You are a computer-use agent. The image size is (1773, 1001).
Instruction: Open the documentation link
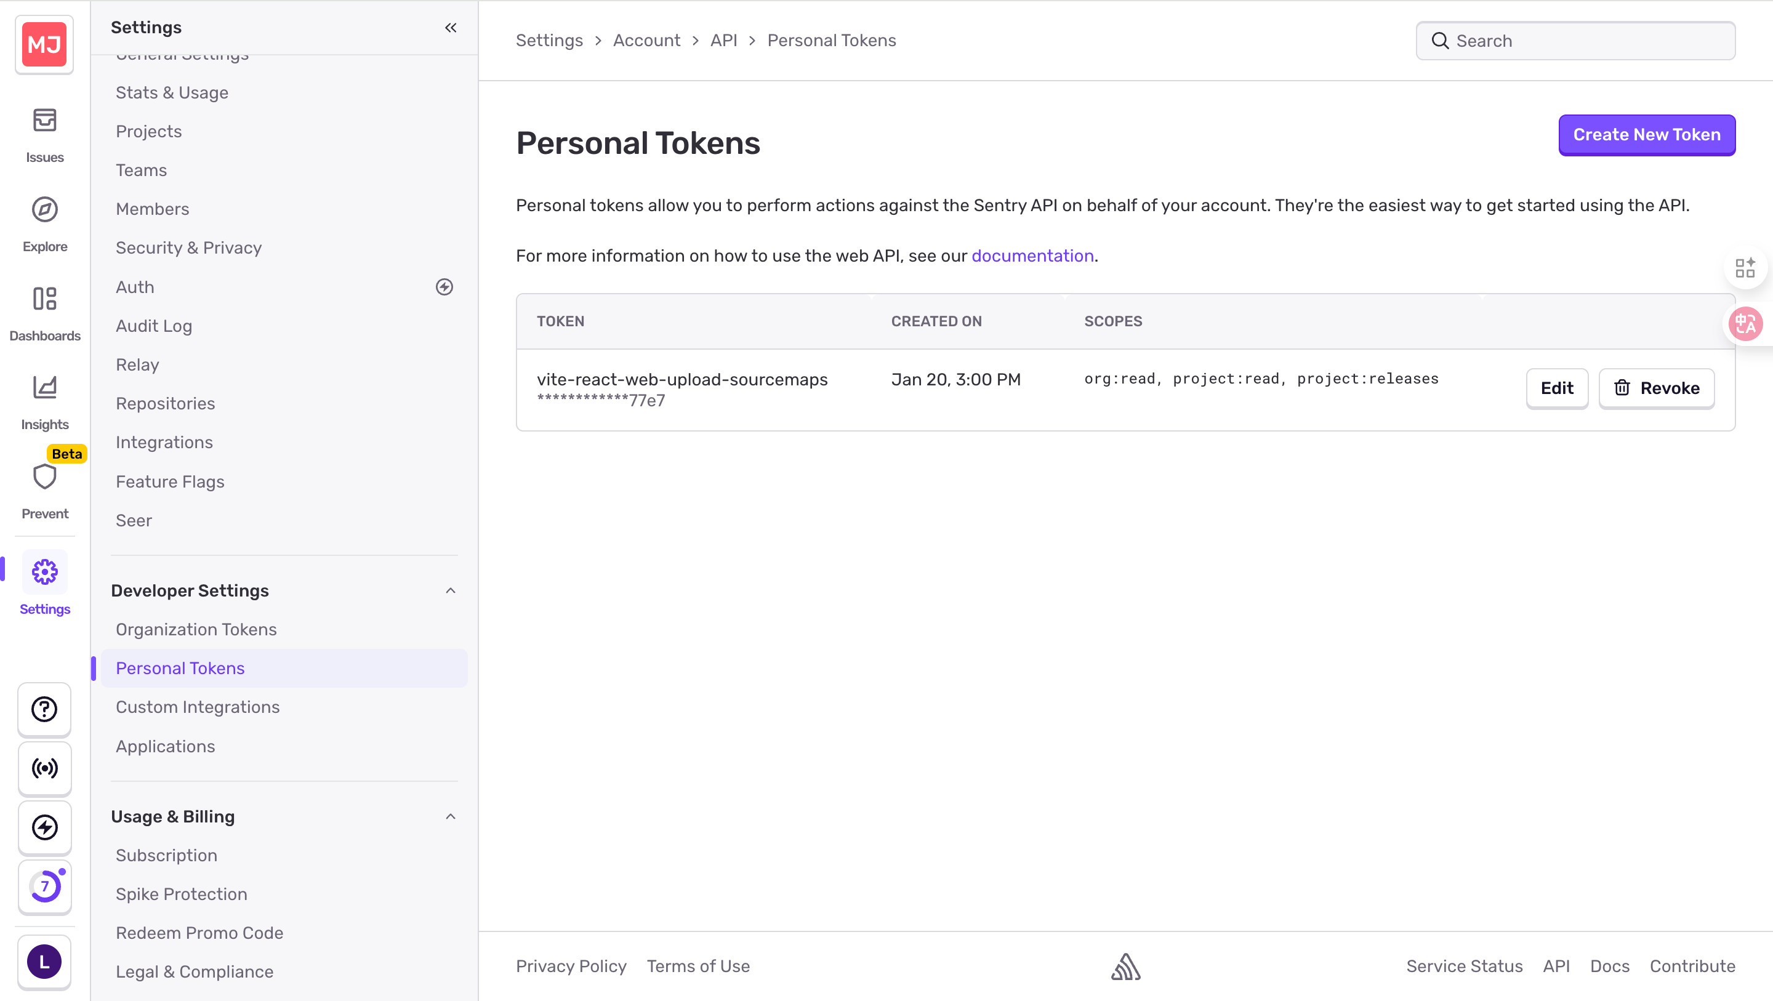tap(1032, 255)
